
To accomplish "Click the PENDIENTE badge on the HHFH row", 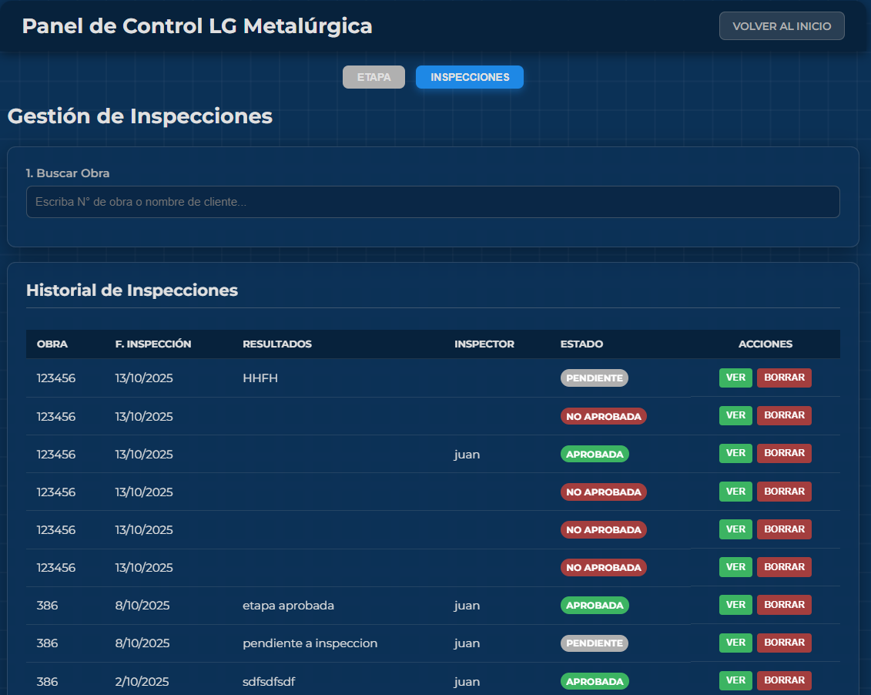I will (594, 378).
